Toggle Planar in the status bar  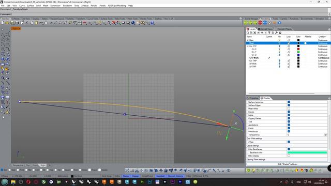(126, 176)
